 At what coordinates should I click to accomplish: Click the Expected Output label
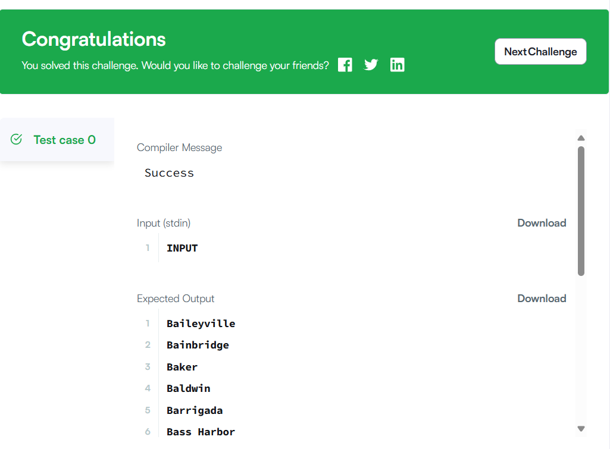[176, 299]
